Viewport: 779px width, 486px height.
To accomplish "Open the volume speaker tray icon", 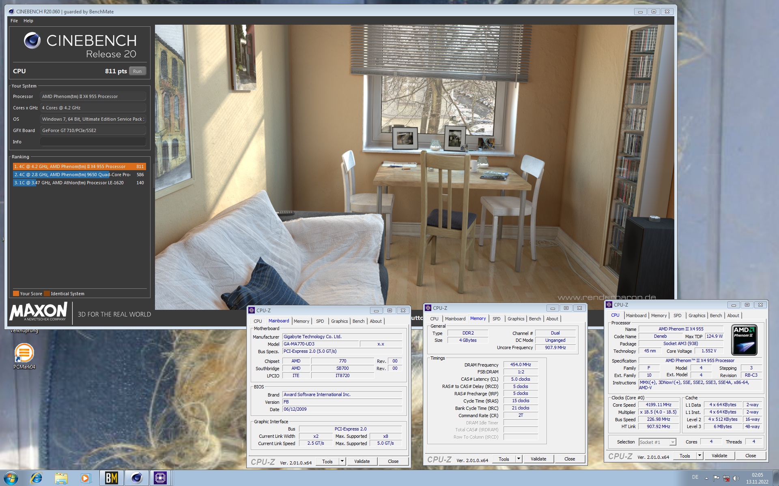I will [x=736, y=478].
